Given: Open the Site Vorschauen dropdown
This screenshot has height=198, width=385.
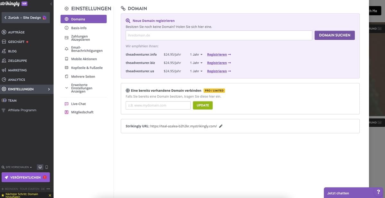Looking at the screenshot, I should [x=16, y=167].
